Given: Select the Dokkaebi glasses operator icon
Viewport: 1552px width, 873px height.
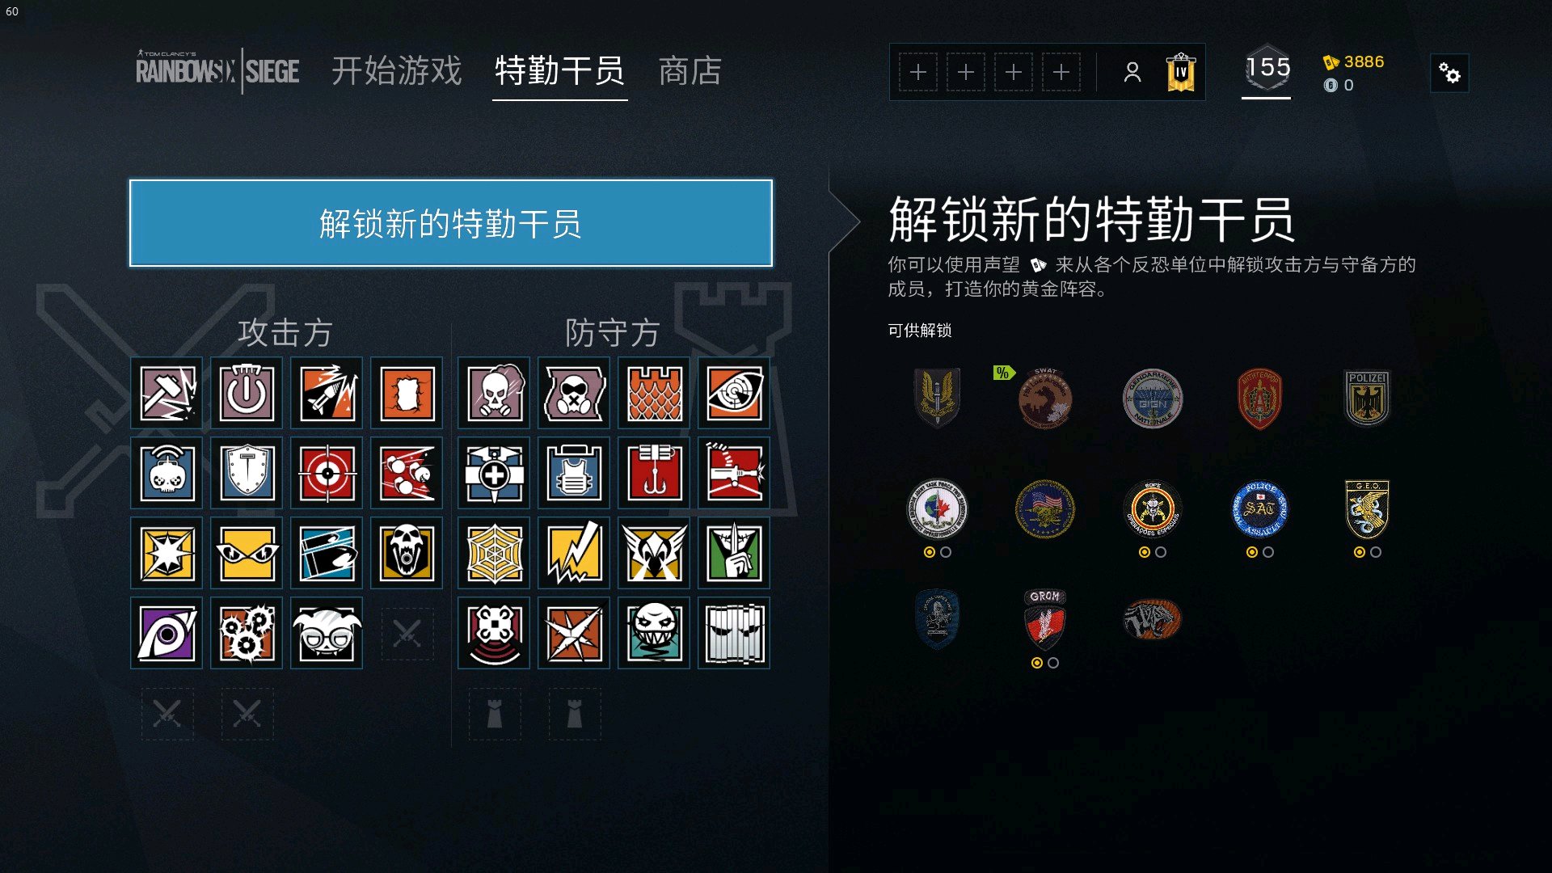Looking at the screenshot, I should 327,634.
